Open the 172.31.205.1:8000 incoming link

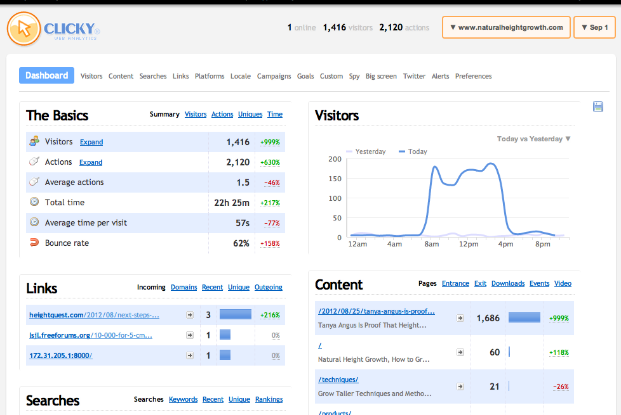coord(60,355)
